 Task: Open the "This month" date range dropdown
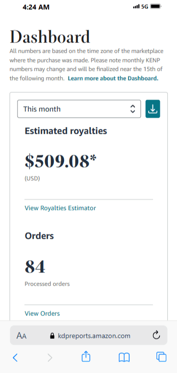pos(79,109)
